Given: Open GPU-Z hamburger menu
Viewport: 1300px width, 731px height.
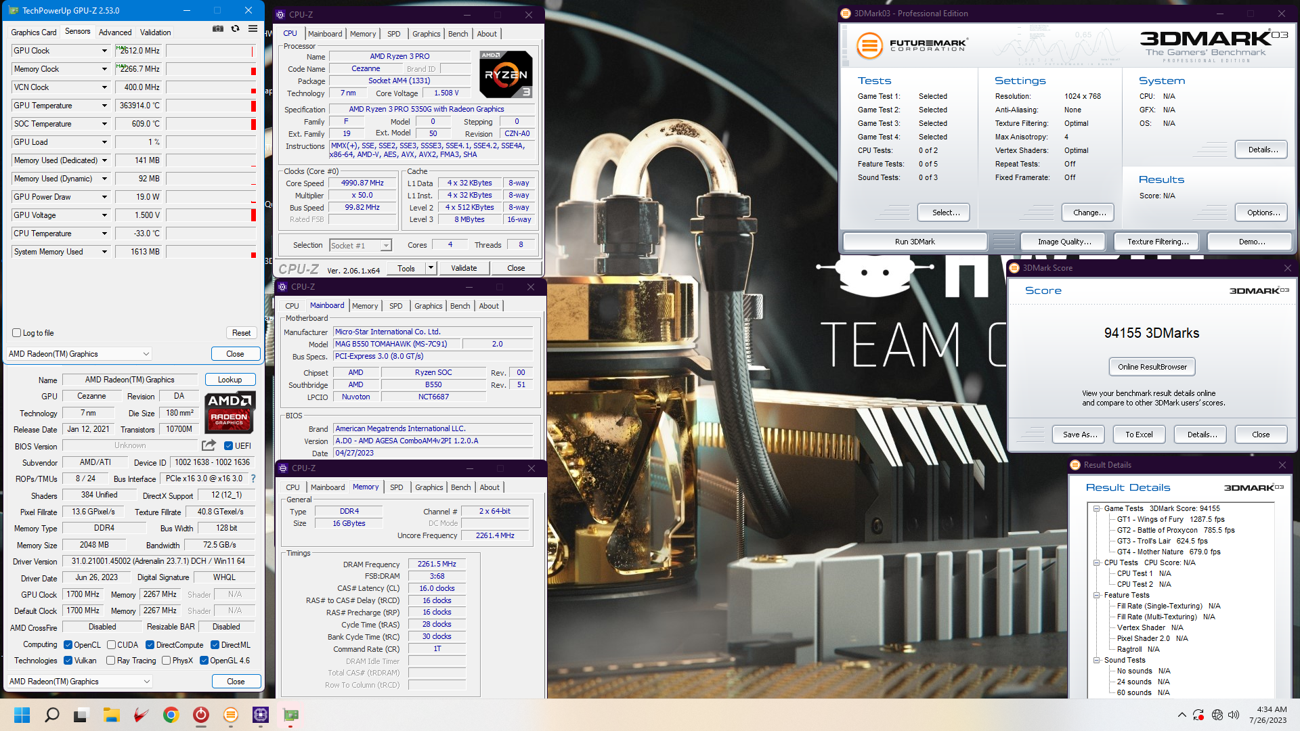Looking at the screenshot, I should (x=253, y=28).
